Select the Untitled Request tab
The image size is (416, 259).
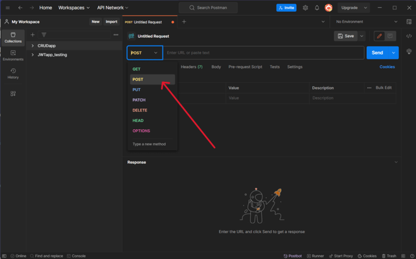pos(149,22)
